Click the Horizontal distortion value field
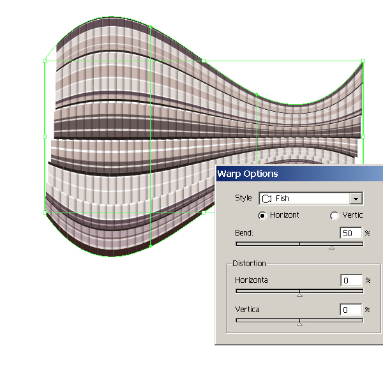The width and height of the screenshot is (383, 383). (351, 280)
